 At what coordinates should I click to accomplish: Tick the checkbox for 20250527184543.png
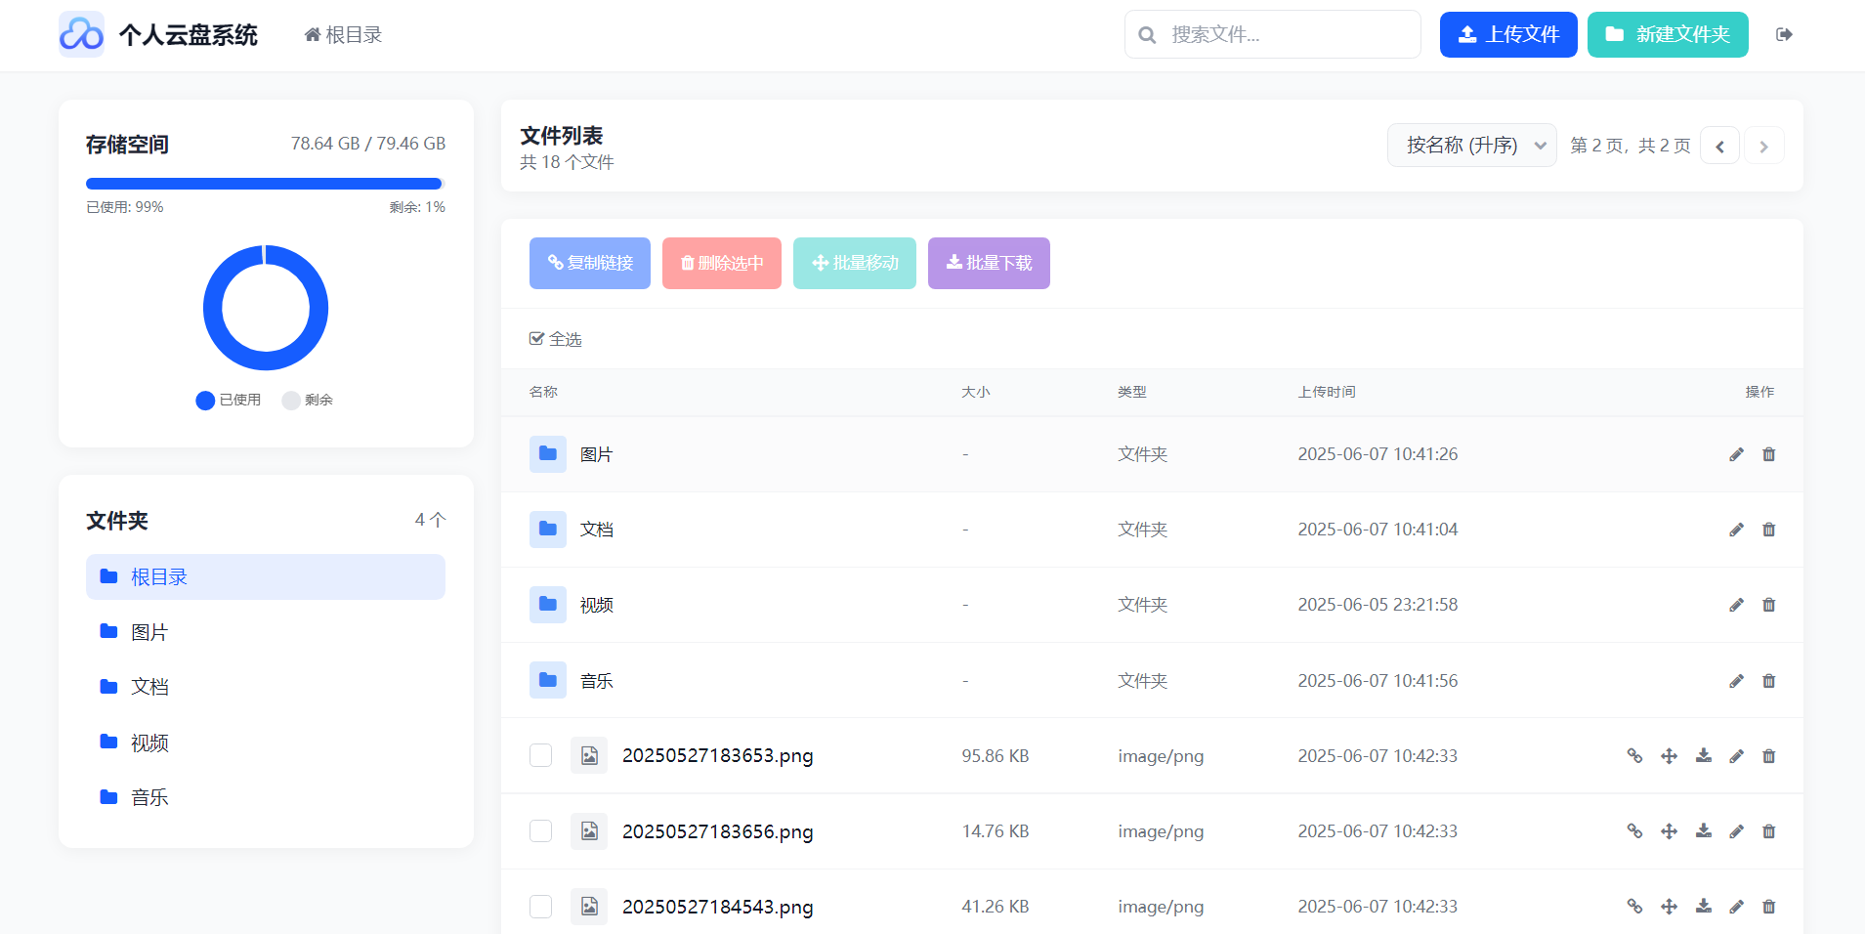point(540,906)
